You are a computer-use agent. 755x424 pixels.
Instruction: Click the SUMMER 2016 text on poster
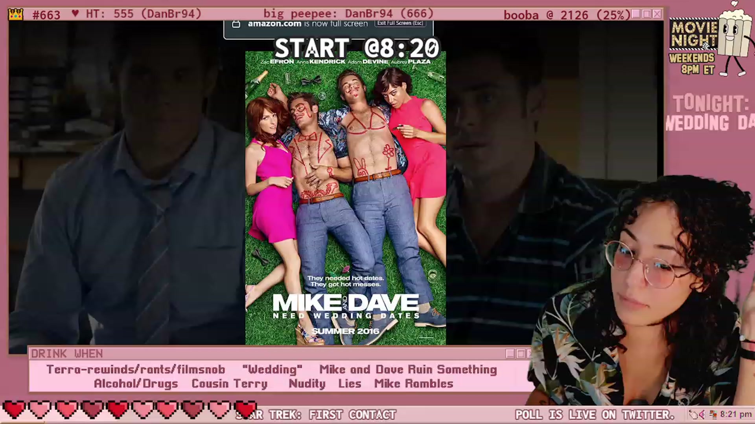(346, 331)
